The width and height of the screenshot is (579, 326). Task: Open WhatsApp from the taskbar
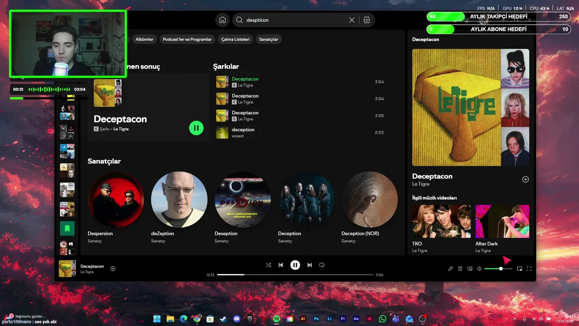(383, 319)
